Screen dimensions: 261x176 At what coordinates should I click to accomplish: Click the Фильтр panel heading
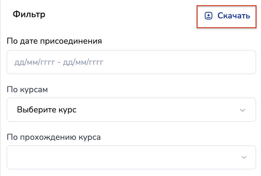pyautogui.click(x=29, y=14)
